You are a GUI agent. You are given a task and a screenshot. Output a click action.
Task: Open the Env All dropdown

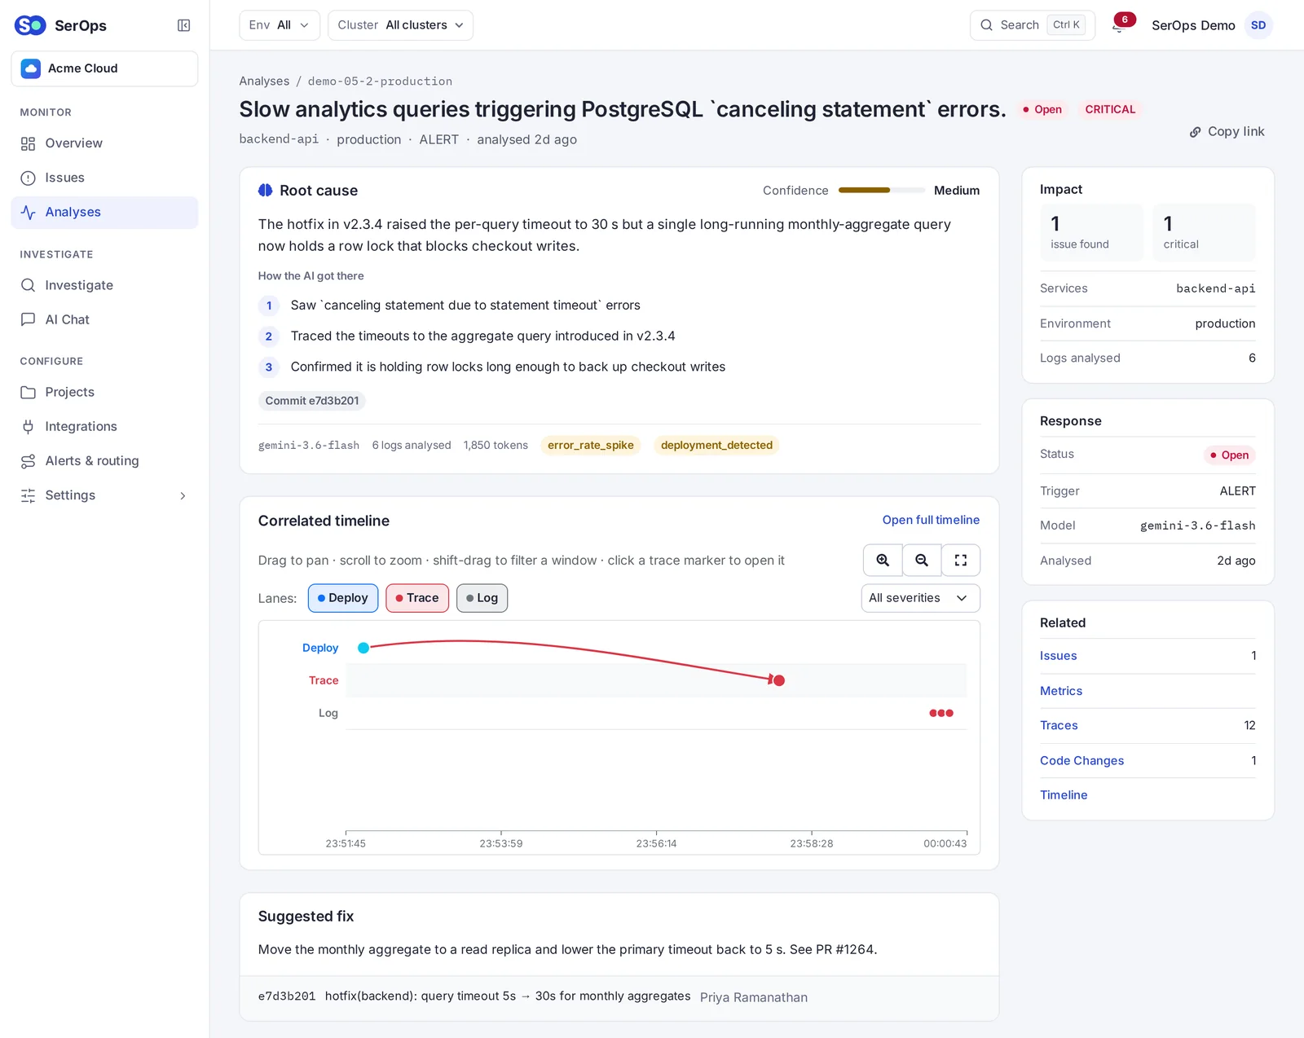(280, 25)
